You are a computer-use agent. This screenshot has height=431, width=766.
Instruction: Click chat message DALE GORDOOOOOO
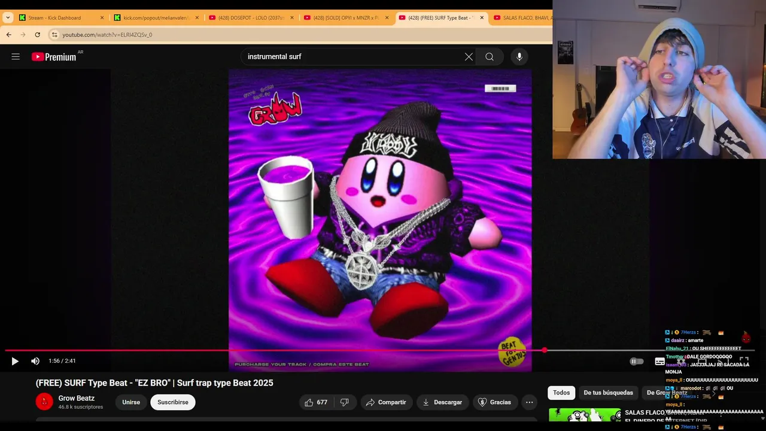pyautogui.click(x=699, y=357)
